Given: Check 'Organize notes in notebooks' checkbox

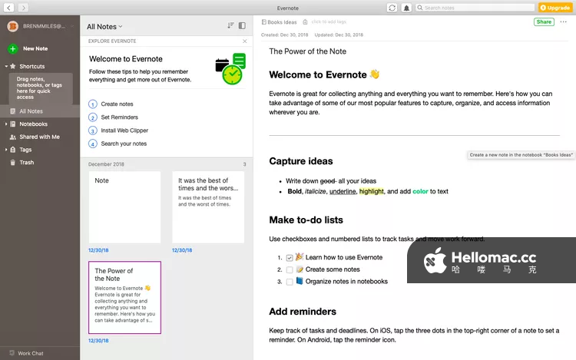Looking at the screenshot, I should 290,282.
